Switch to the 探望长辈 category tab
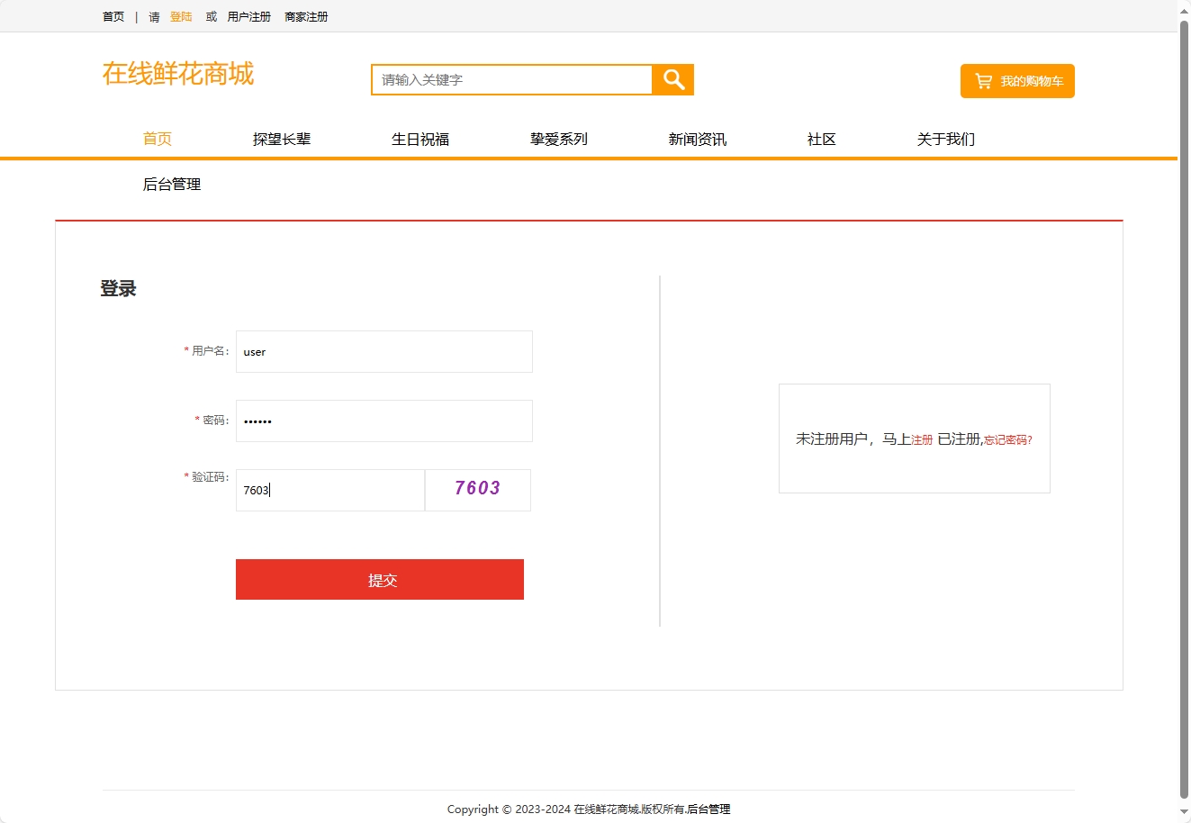 pyautogui.click(x=282, y=139)
